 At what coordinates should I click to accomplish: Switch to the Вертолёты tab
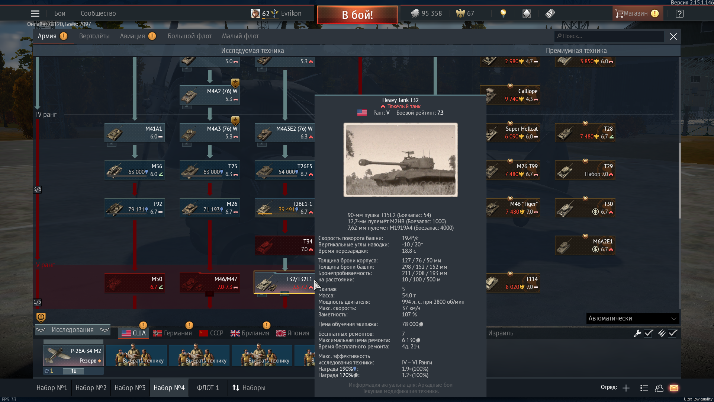click(94, 36)
